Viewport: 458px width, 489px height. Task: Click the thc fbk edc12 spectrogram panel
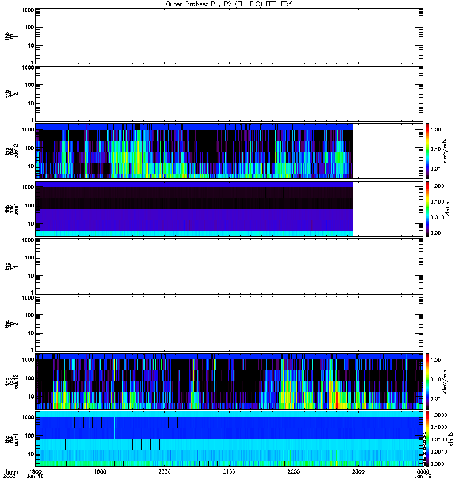pos(229,381)
